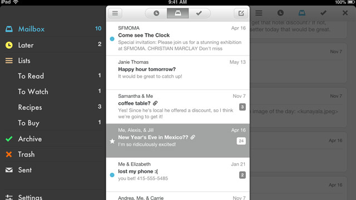Image resolution: width=356 pixels, height=200 pixels.
Task: Click message count badge 3 on coffee table
Action: (x=243, y=107)
